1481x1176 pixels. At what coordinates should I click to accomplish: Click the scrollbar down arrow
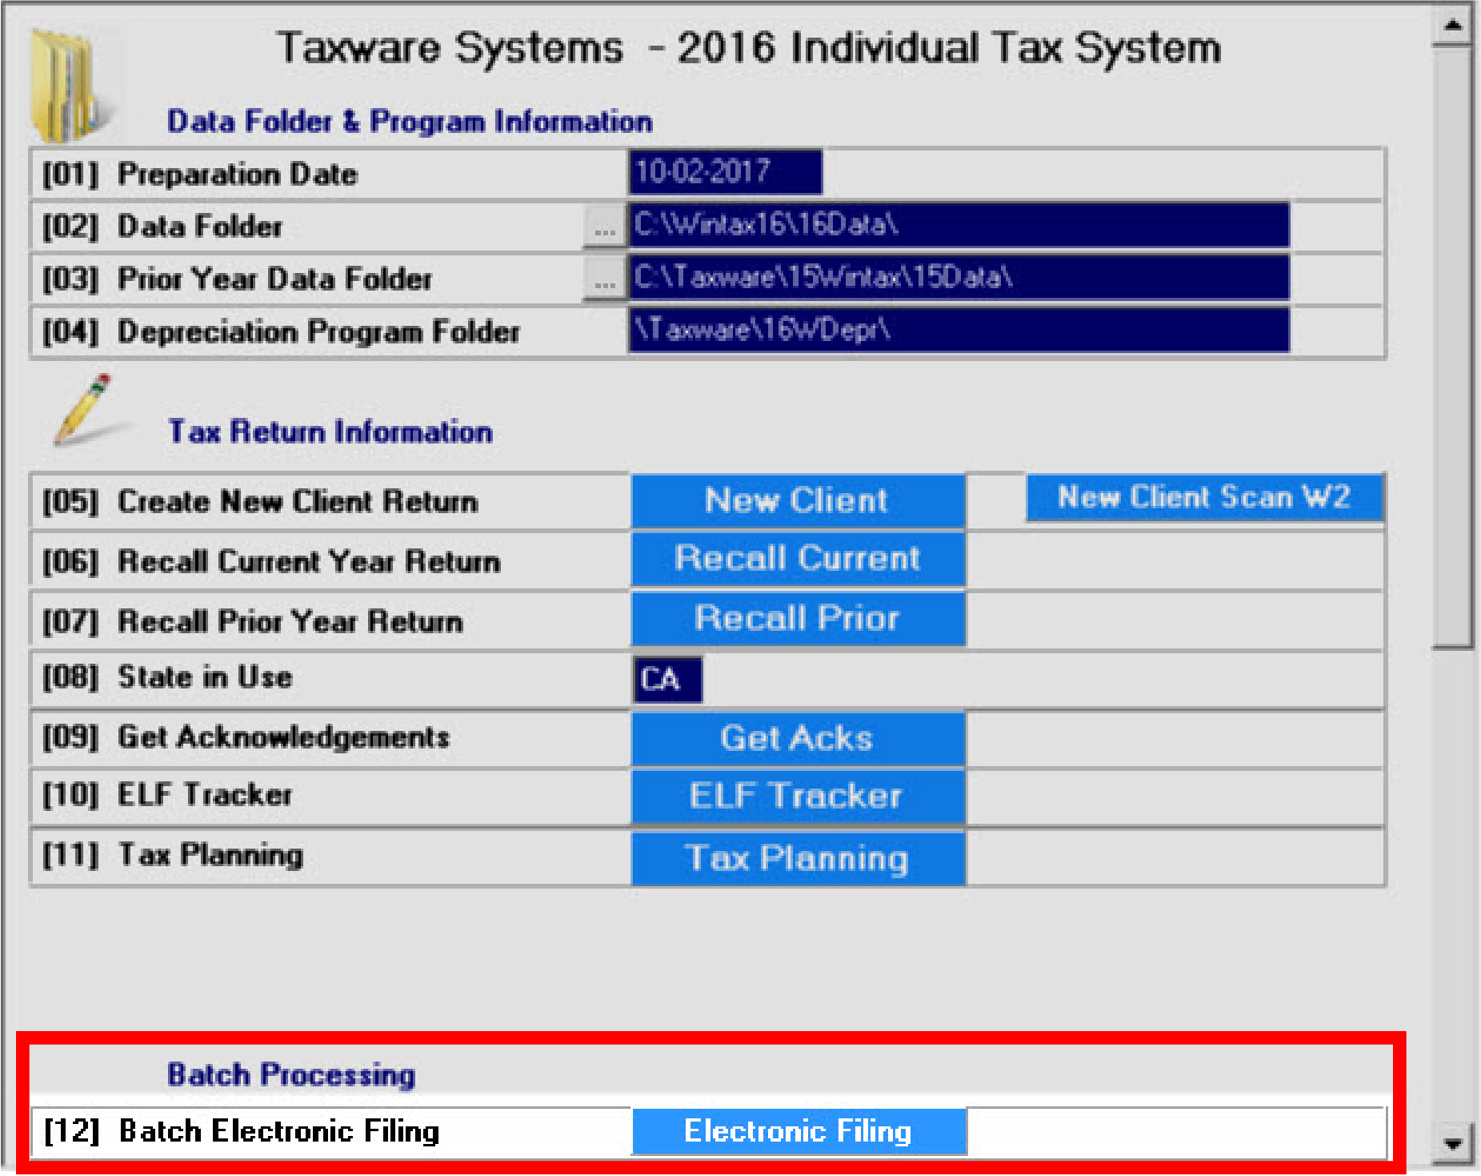click(x=1452, y=1143)
